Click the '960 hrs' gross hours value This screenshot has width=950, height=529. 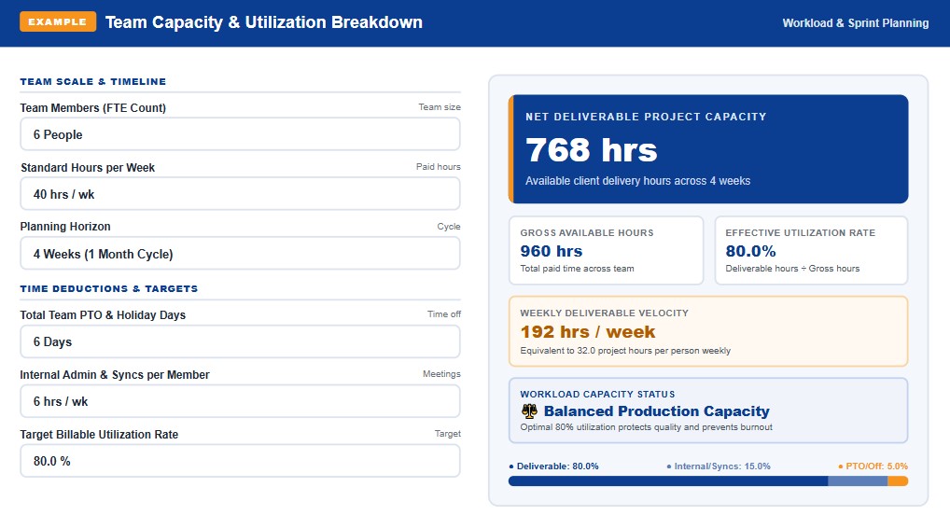[x=552, y=251]
